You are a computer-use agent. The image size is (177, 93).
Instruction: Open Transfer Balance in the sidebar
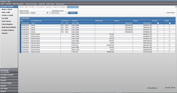pos(8,30)
